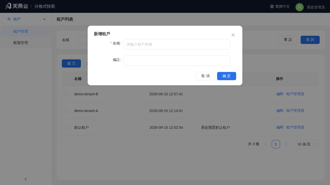Image resolution: width=330 pixels, height=185 pixels.
Task: Click the 共 3 條 total count
Action: click(254, 144)
